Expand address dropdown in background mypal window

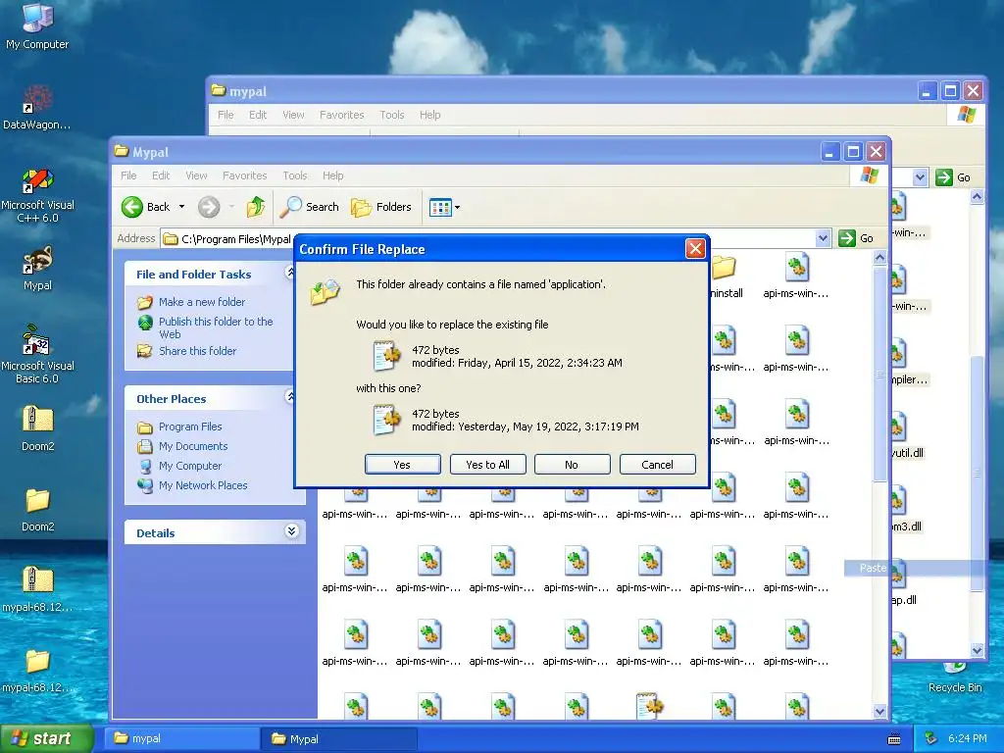[920, 177]
